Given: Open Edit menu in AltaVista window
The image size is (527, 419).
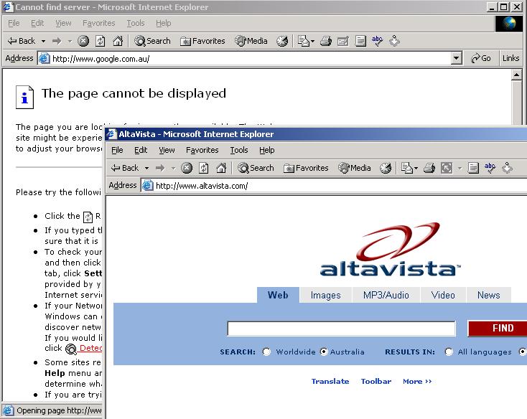Looking at the screenshot, I should click(x=141, y=150).
